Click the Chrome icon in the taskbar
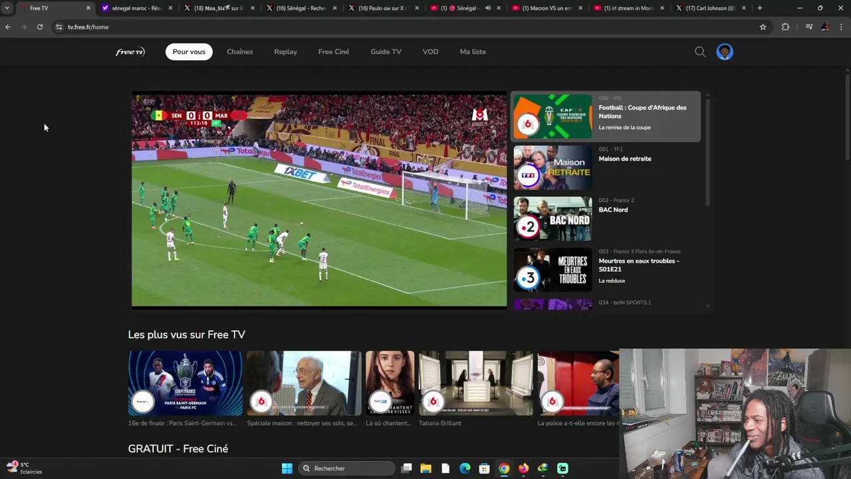The height and width of the screenshot is (479, 851). click(x=504, y=468)
